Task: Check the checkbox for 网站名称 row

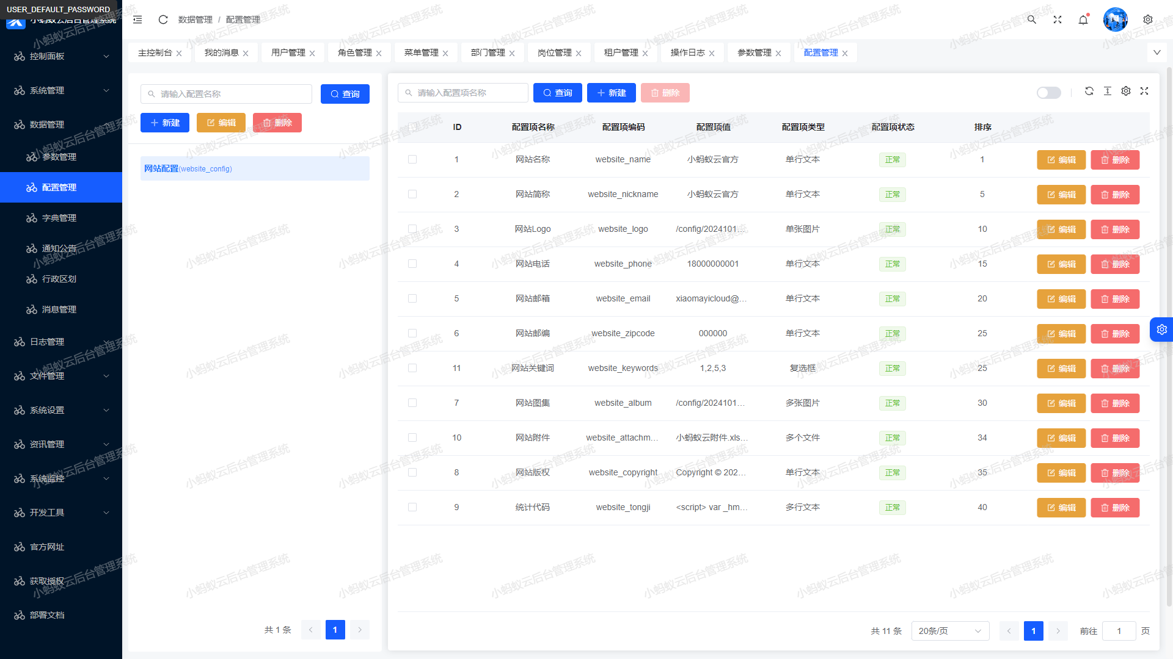Action: [x=412, y=159]
